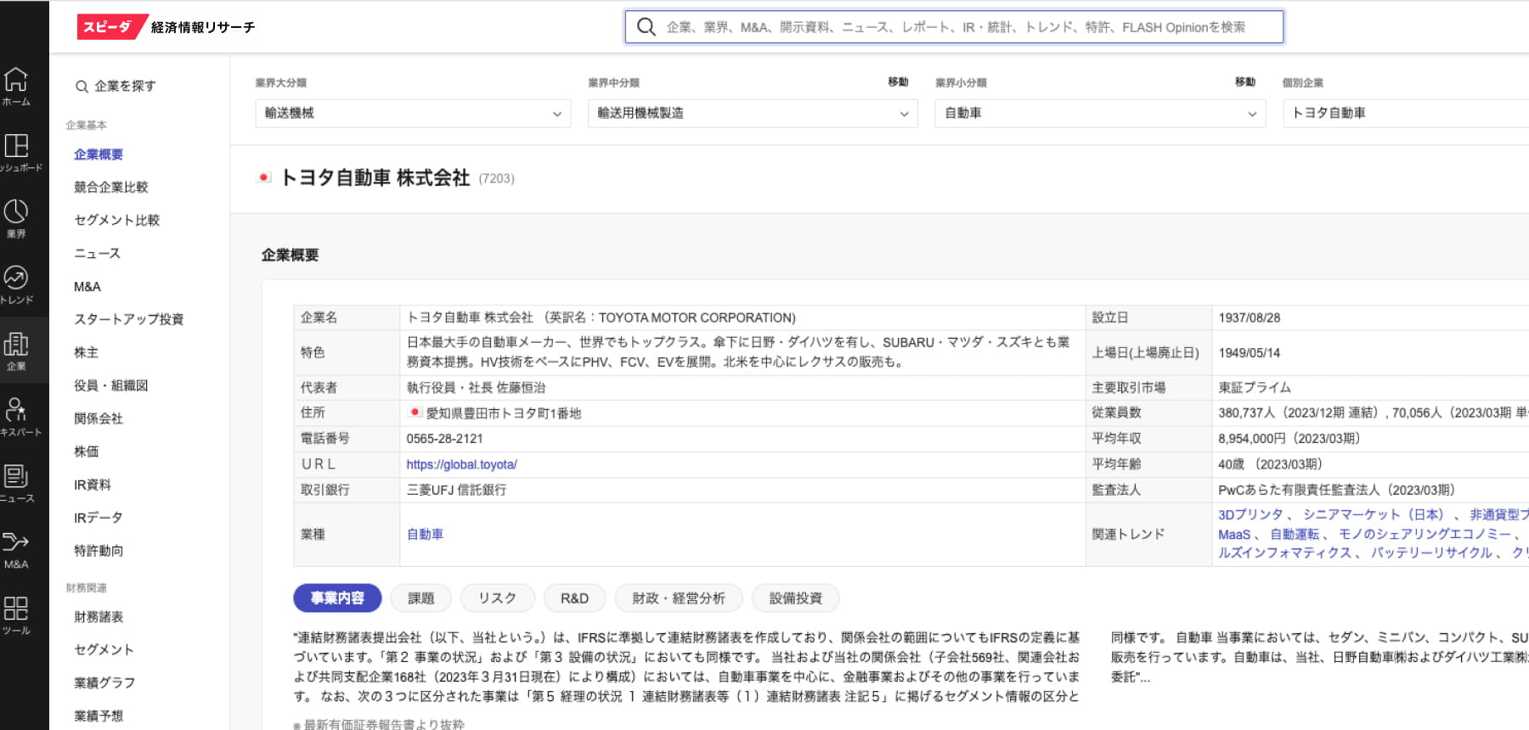Click the Japan flag beside company title
This screenshot has width=1529, height=730.
pos(264,177)
